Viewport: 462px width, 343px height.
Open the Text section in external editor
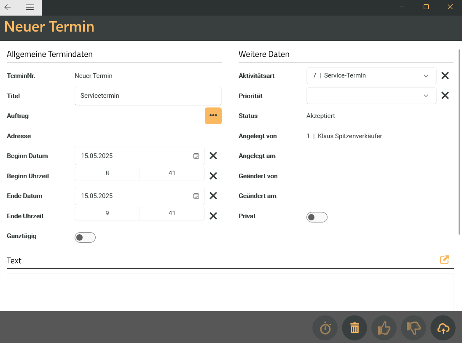pyautogui.click(x=444, y=260)
